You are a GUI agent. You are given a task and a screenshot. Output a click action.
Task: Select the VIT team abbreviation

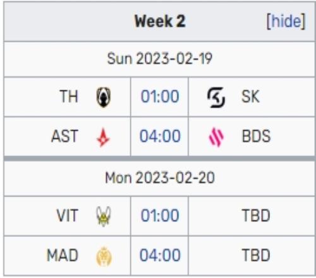pos(68,215)
